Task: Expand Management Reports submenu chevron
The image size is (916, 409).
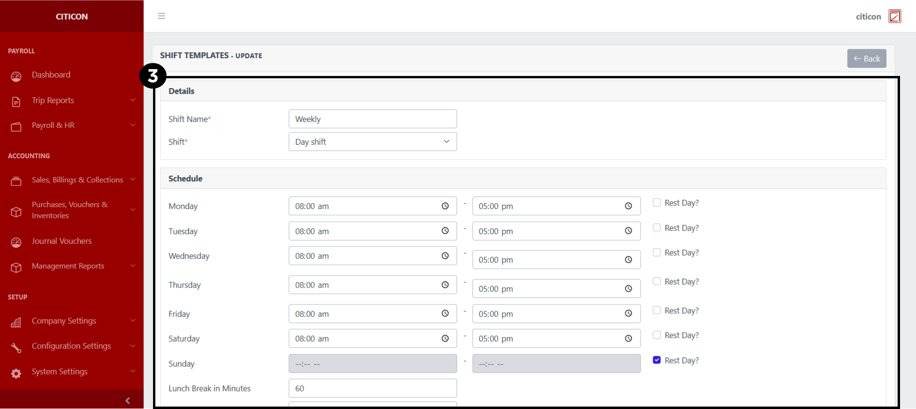Action: pyautogui.click(x=133, y=266)
